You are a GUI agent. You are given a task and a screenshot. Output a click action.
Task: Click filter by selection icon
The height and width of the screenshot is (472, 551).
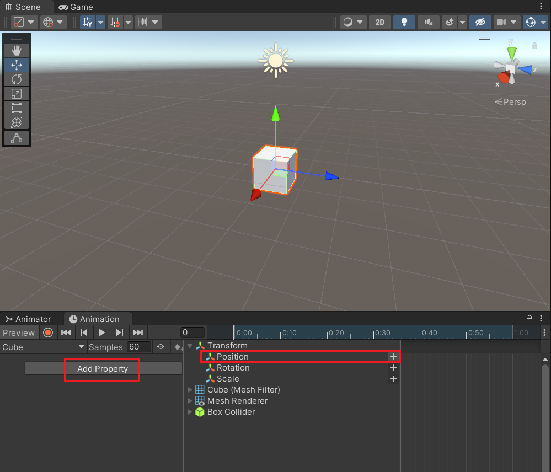tap(161, 347)
